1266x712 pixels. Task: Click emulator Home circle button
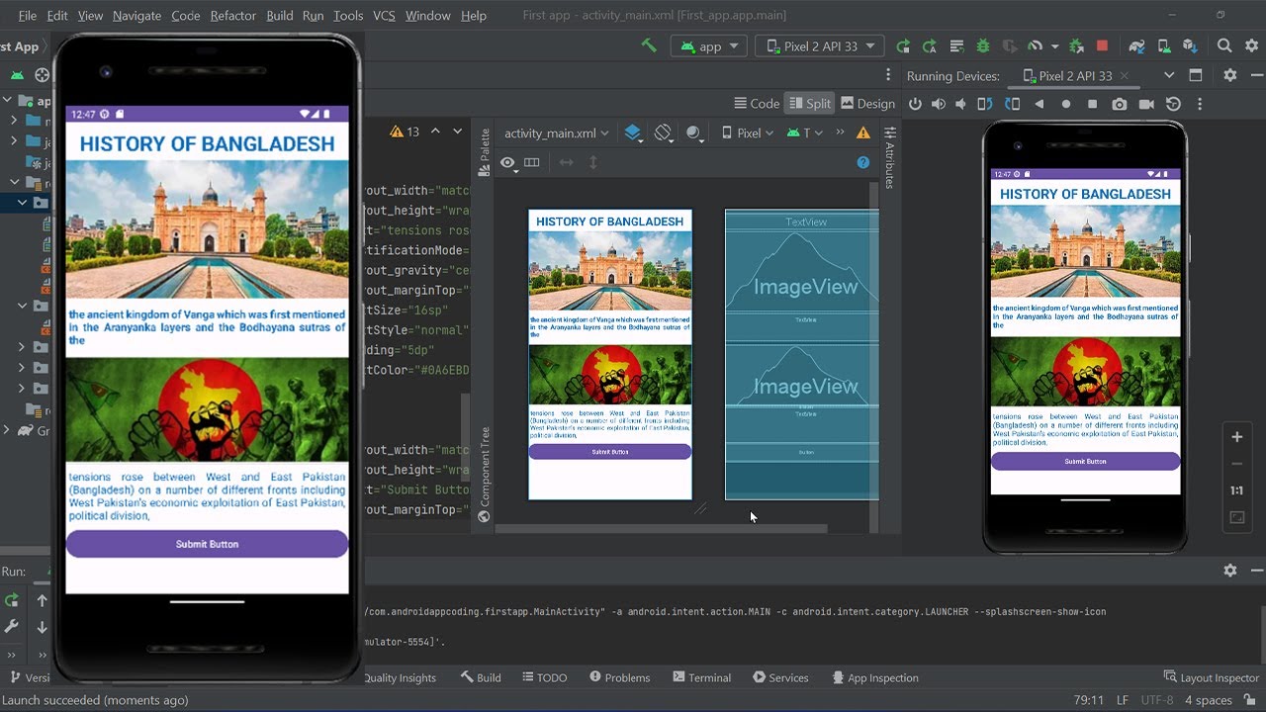[1065, 104]
